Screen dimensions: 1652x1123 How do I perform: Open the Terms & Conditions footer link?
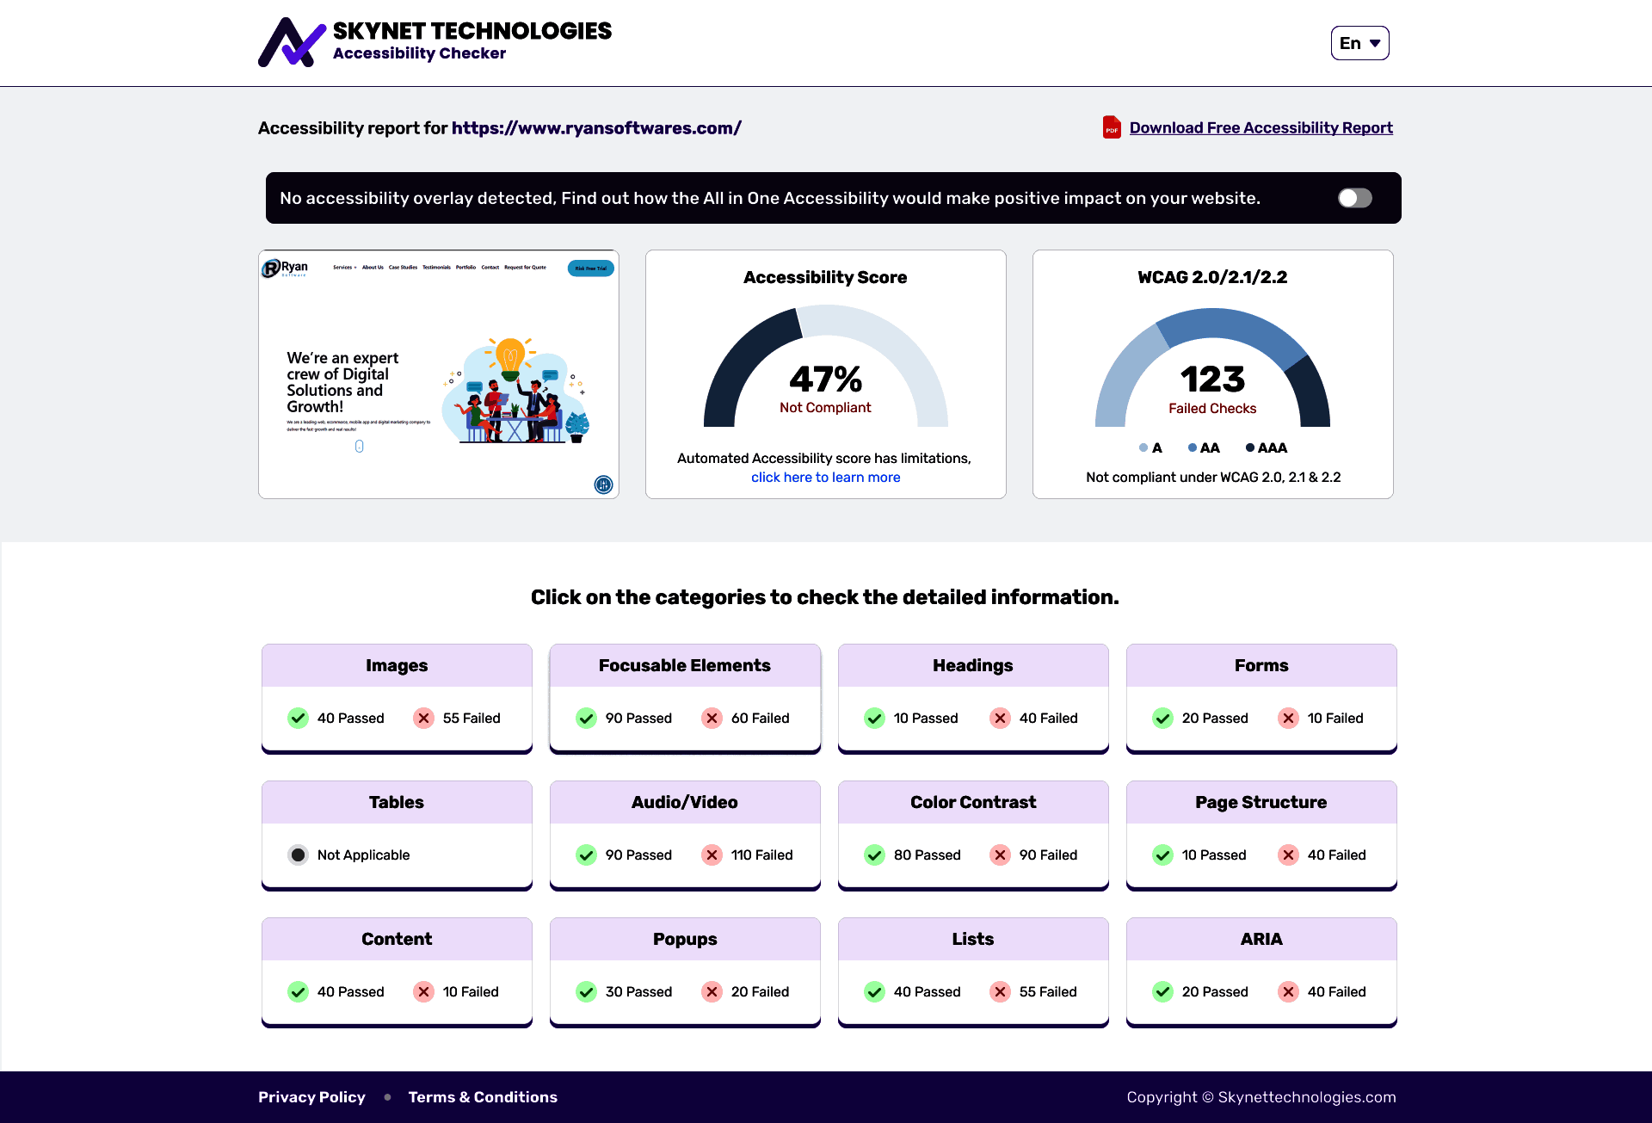point(483,1097)
